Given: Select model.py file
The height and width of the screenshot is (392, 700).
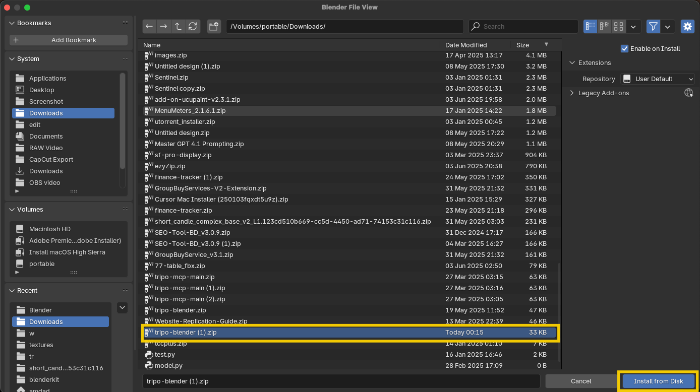Looking at the screenshot, I should pos(349,365).
